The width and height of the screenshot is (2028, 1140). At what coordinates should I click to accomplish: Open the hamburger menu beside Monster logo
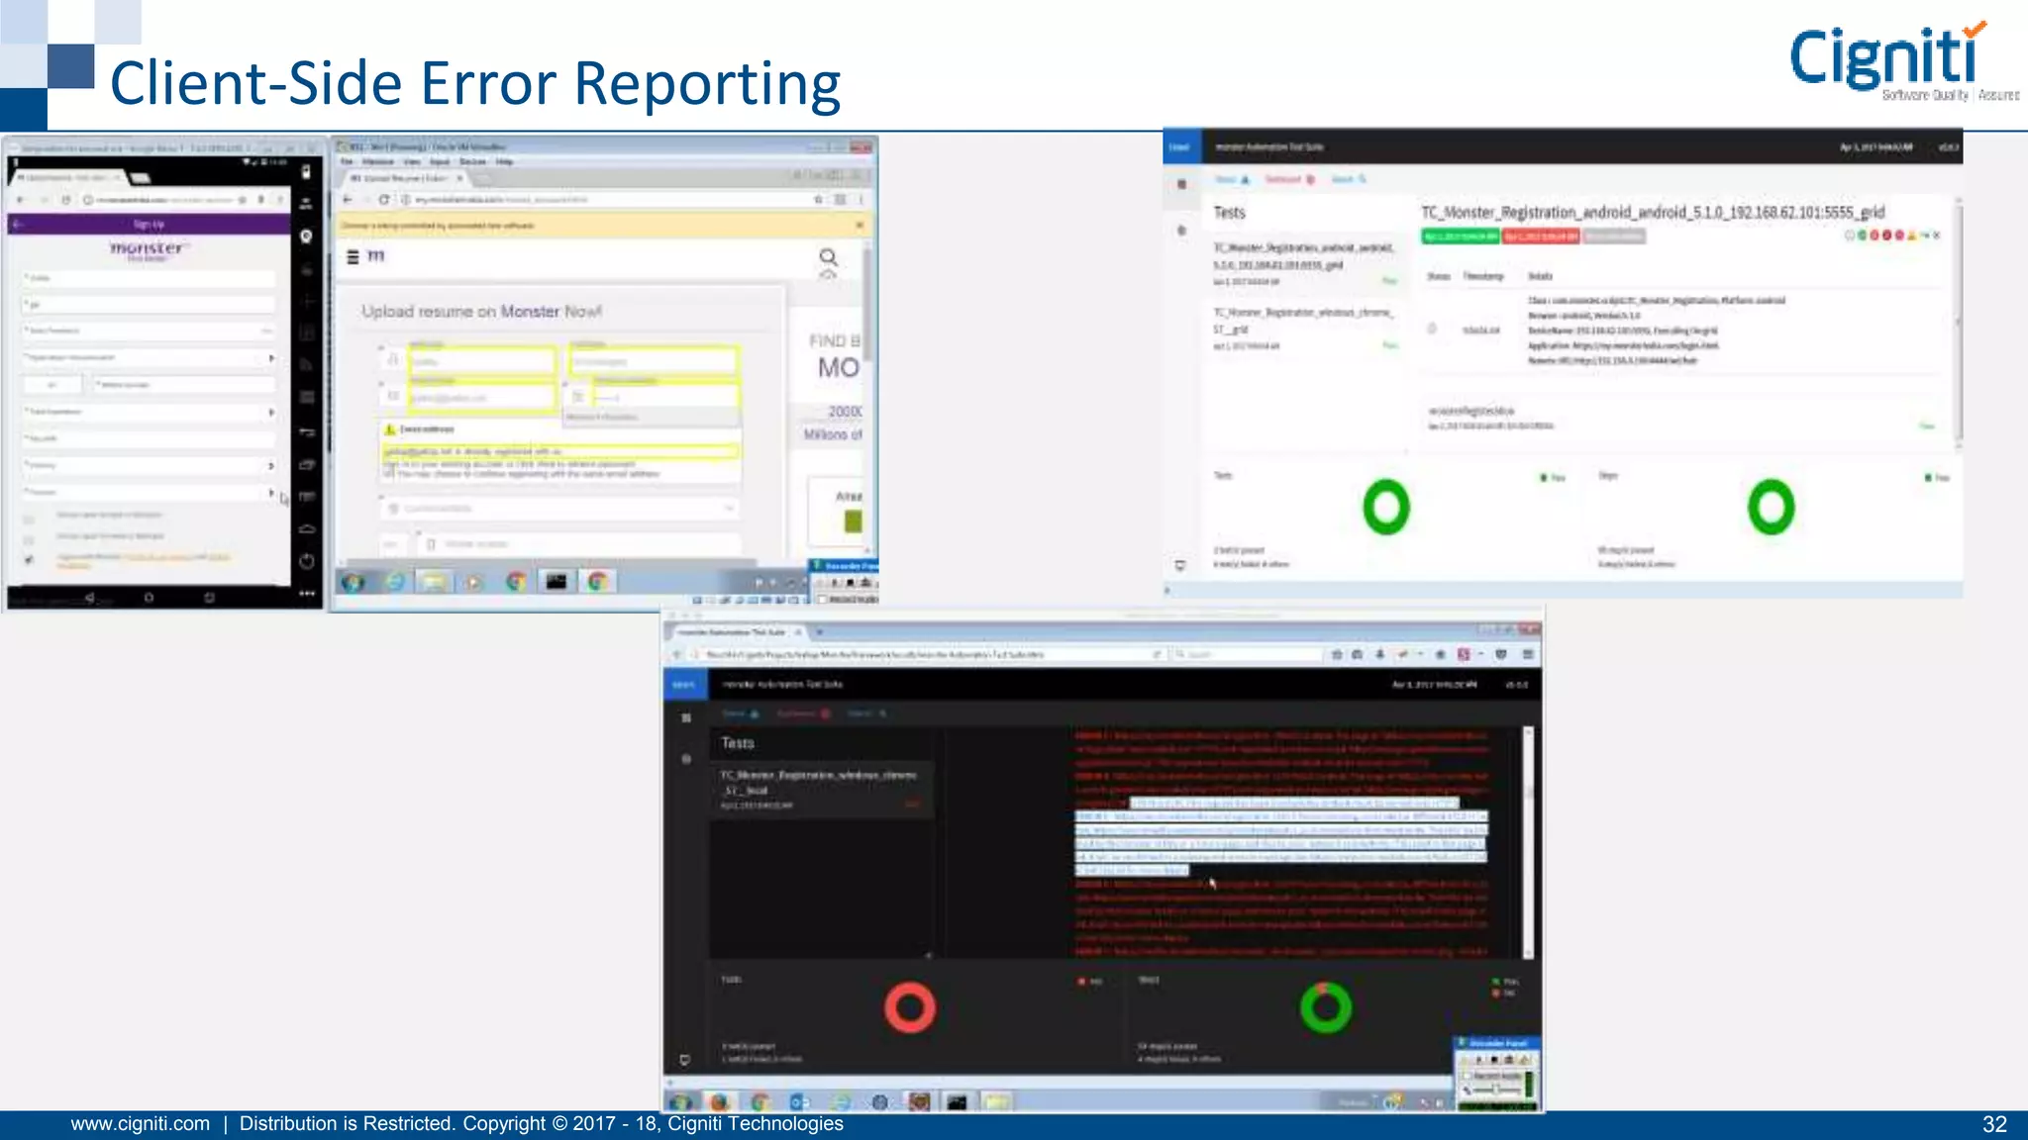(x=353, y=257)
